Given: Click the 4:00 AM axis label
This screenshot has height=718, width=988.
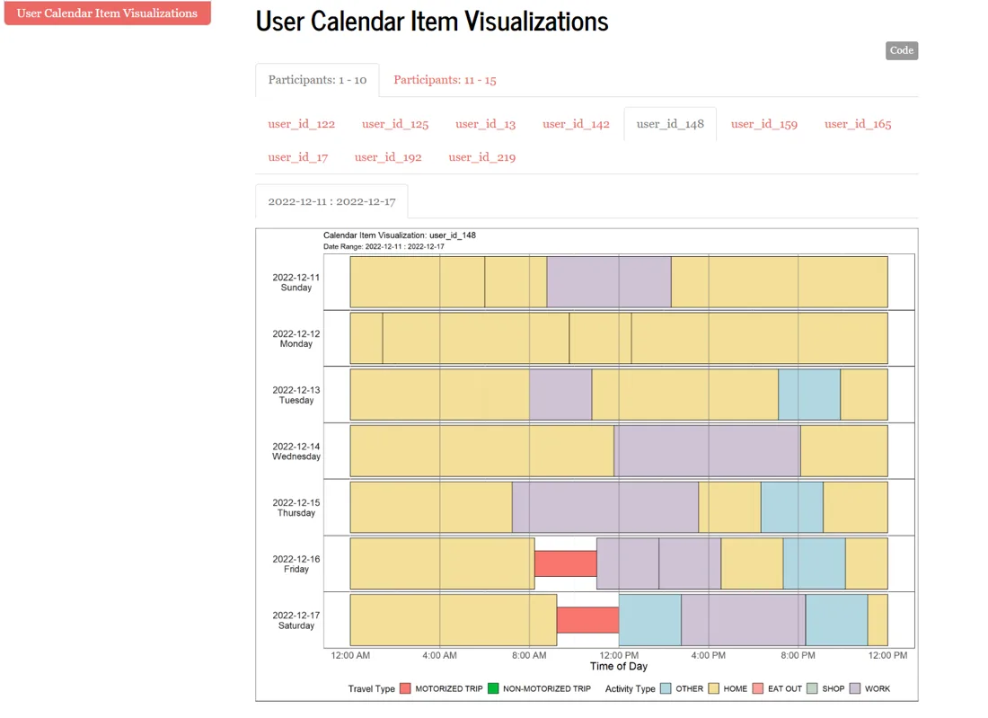Looking at the screenshot, I should (439, 655).
